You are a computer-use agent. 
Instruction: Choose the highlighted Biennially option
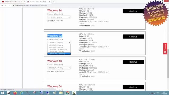[59, 54]
